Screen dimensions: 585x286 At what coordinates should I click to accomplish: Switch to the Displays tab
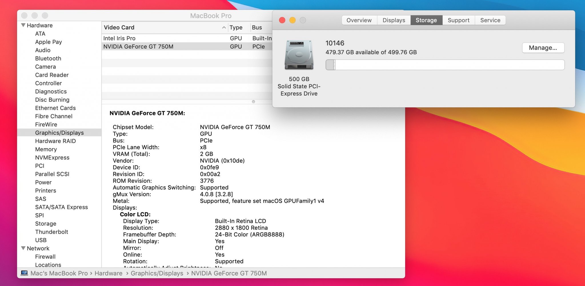click(x=394, y=20)
